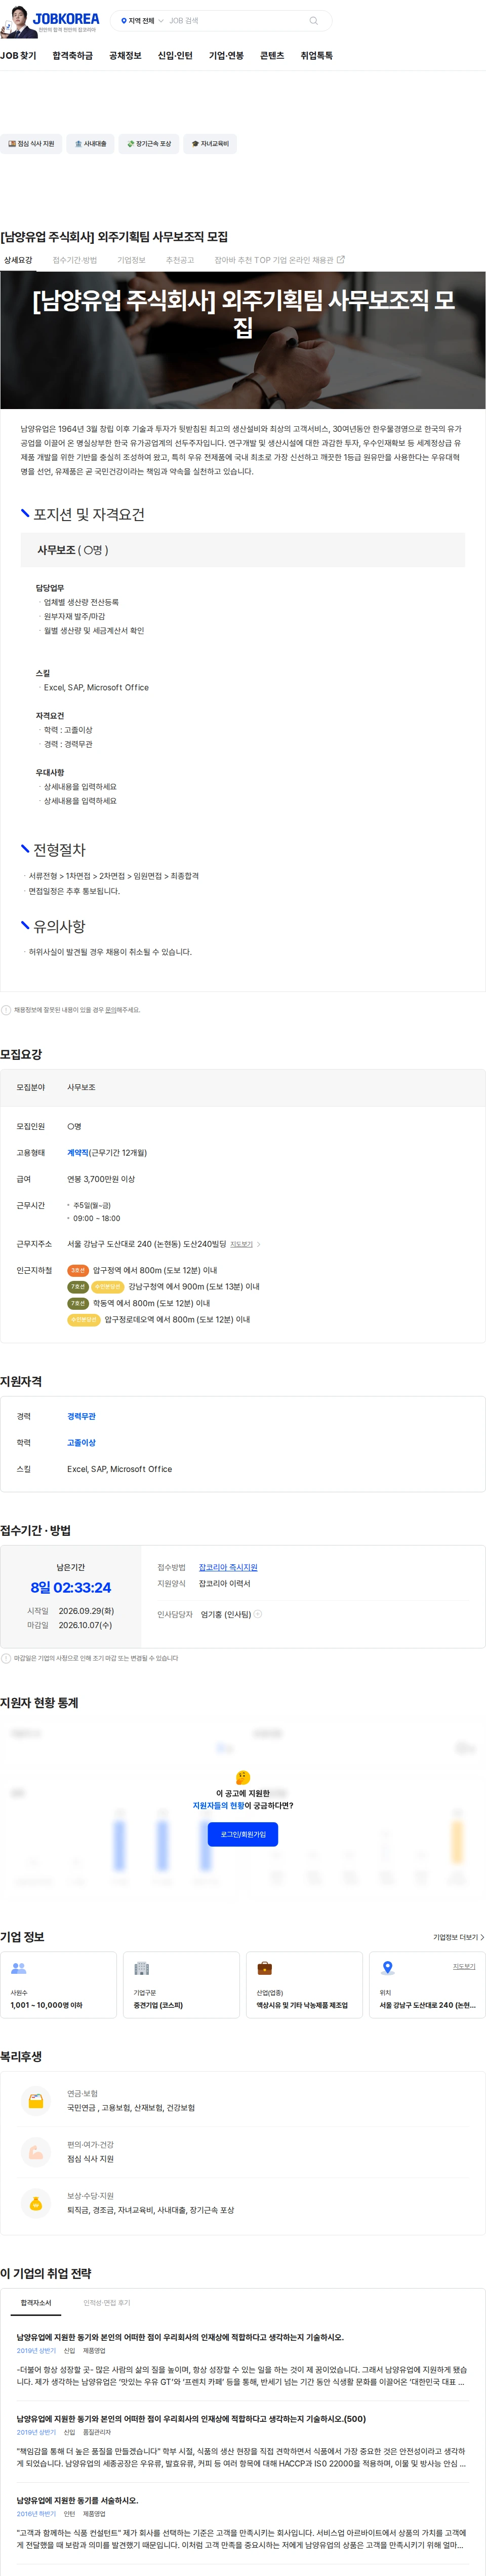Viewport: 486px width, 2576px height.
Task: Click the 수인분당선 badge for 압구정로데오역
Action: click(x=84, y=1320)
